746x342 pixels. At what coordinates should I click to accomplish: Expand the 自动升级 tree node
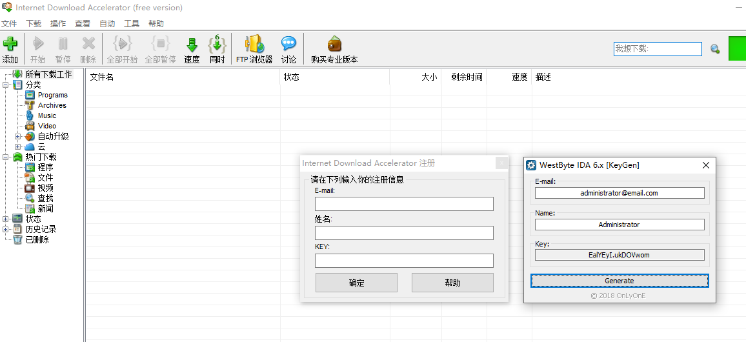[18, 136]
